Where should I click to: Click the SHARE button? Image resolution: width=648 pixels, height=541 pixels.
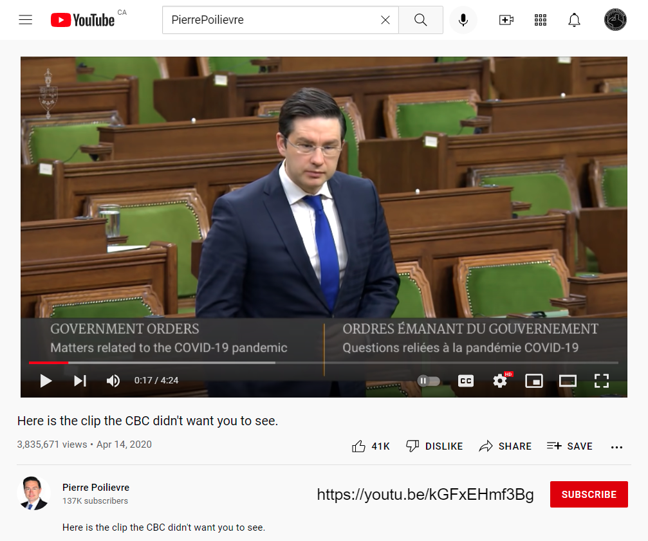(505, 446)
